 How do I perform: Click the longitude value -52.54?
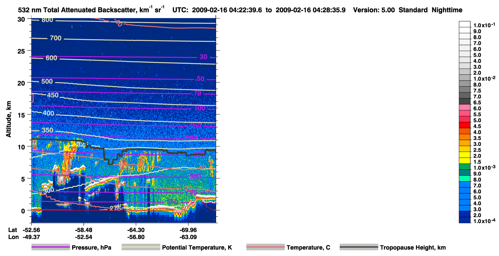pyautogui.click(x=84, y=237)
